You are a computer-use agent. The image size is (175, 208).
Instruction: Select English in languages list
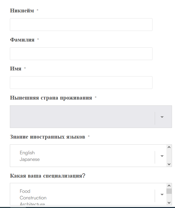pos(27,153)
